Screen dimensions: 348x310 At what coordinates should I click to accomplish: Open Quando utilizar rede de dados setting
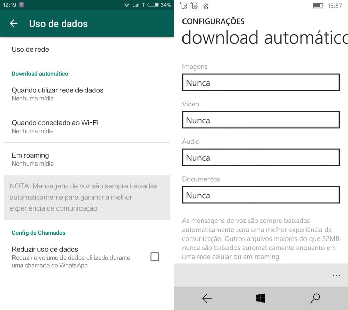click(x=87, y=94)
